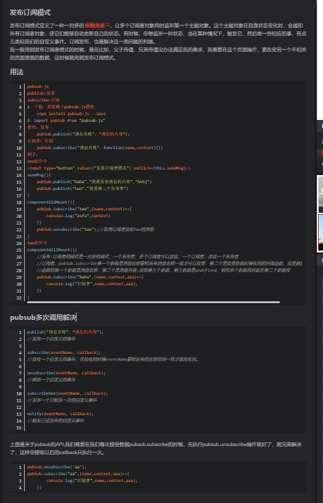The image size is (323, 503).
Task: Grab the first code block's horizontal scrollbar
Action: click(x=153, y=302)
